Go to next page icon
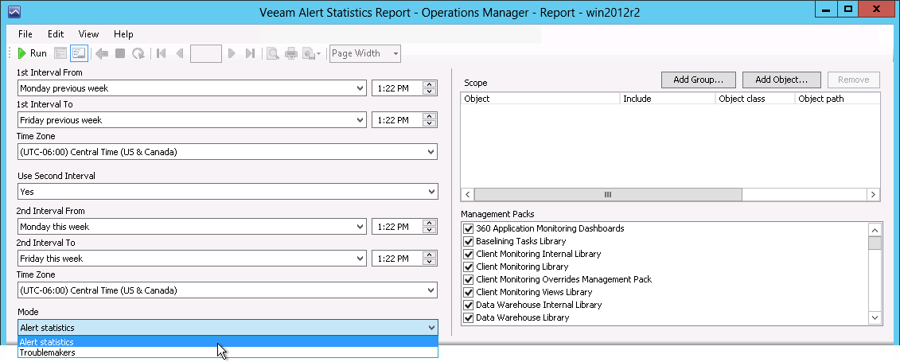900x362 pixels. tap(232, 53)
